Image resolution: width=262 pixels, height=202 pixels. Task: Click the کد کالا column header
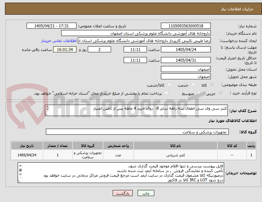pos(232,146)
